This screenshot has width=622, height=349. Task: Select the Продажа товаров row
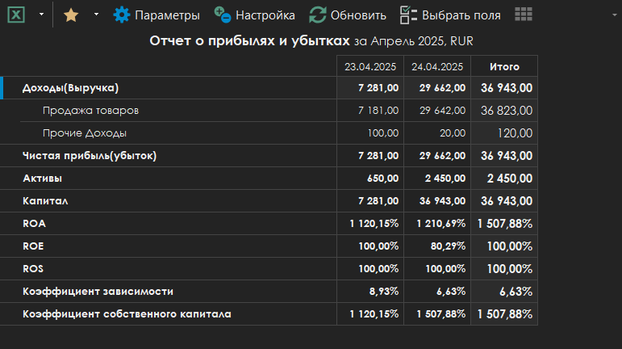pyautogui.click(x=85, y=111)
